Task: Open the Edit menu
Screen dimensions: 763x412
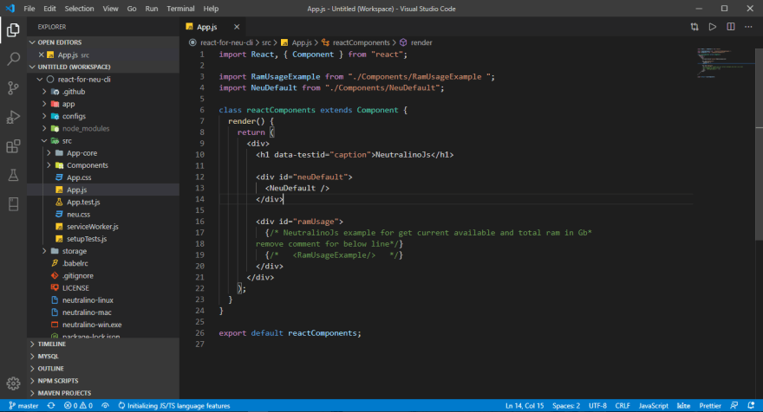Action: click(x=49, y=9)
